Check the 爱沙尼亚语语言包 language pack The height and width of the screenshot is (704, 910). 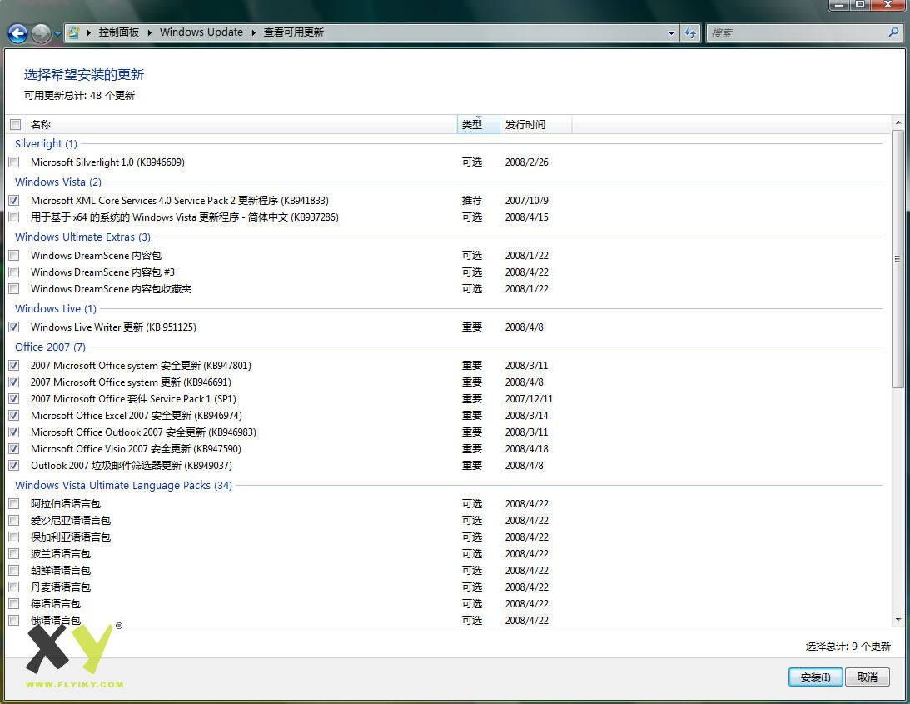14,521
